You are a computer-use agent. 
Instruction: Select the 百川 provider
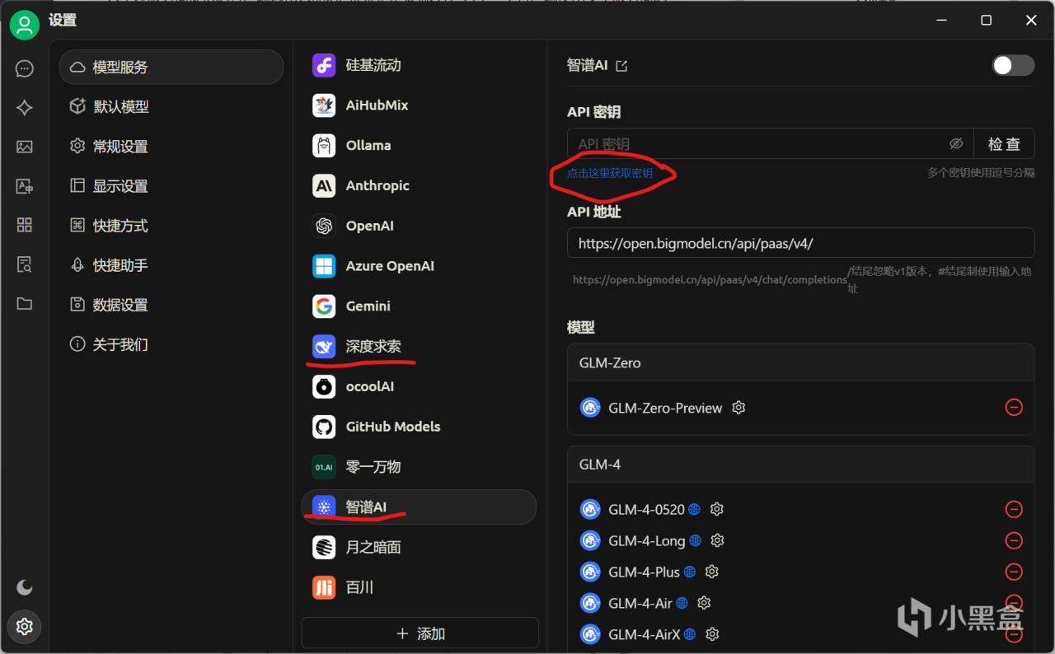[x=419, y=587]
